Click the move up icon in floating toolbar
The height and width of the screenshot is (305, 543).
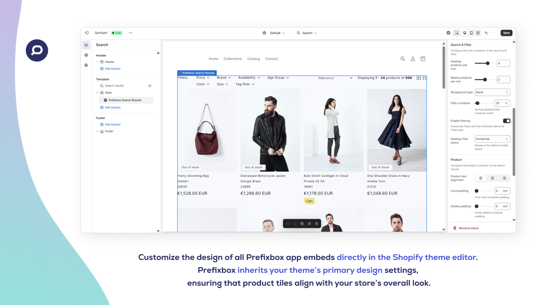coord(288,224)
